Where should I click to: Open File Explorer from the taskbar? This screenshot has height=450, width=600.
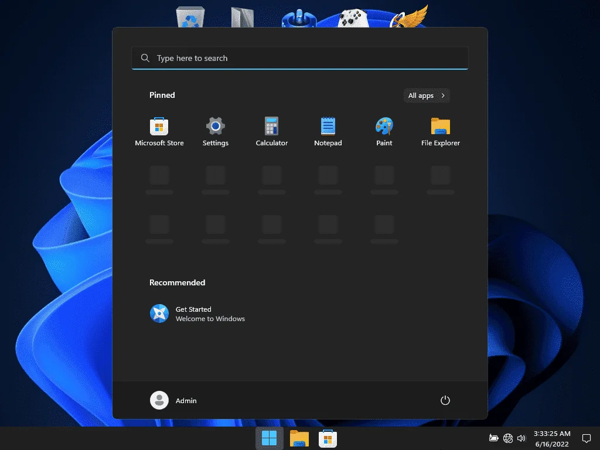pyautogui.click(x=299, y=438)
